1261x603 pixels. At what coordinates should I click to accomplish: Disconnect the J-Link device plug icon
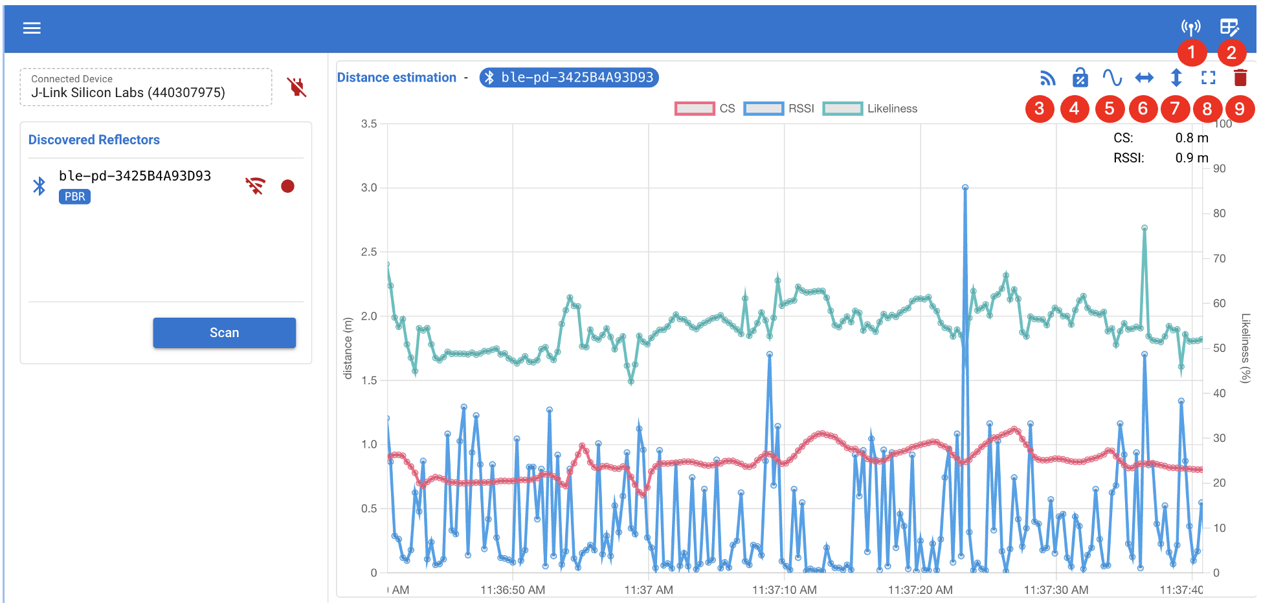[296, 87]
